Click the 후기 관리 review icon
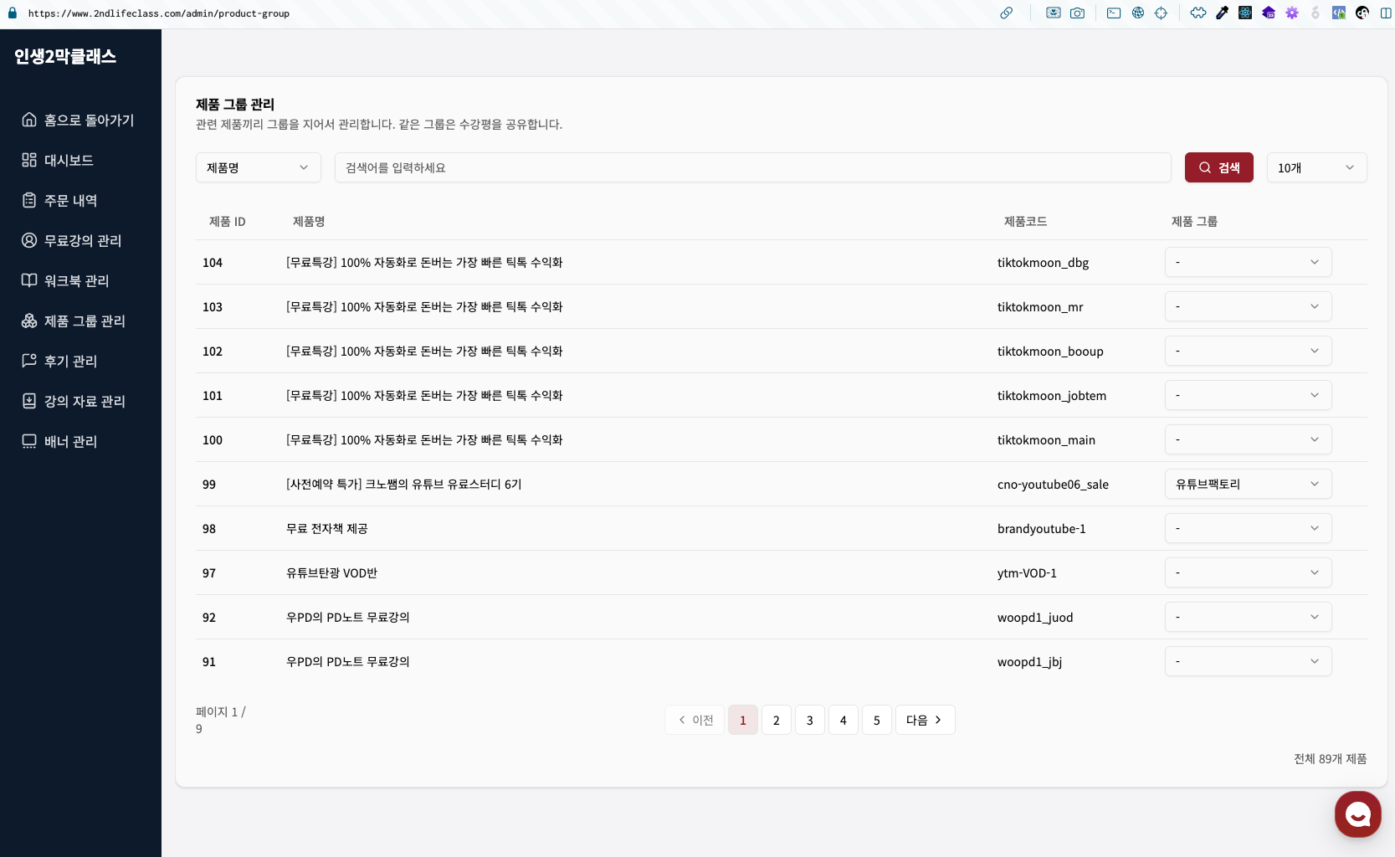Screen dimensions: 1395x857 click(x=29, y=361)
